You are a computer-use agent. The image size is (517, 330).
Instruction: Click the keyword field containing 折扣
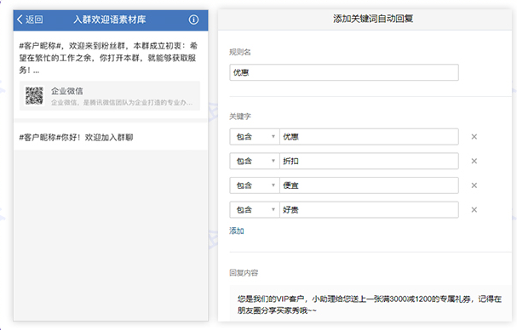click(x=369, y=161)
